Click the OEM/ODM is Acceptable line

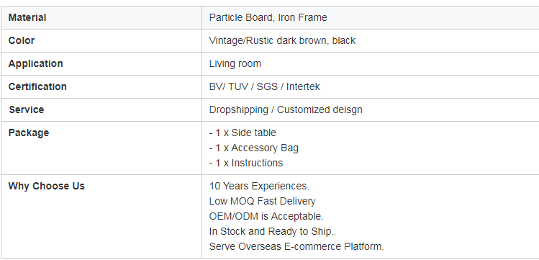coord(266,216)
